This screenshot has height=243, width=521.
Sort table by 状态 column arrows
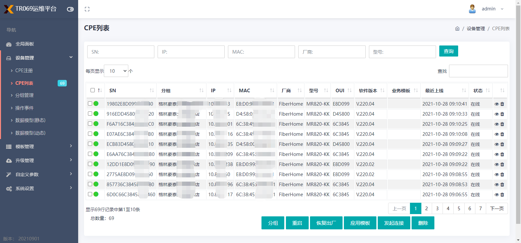coord(488,90)
